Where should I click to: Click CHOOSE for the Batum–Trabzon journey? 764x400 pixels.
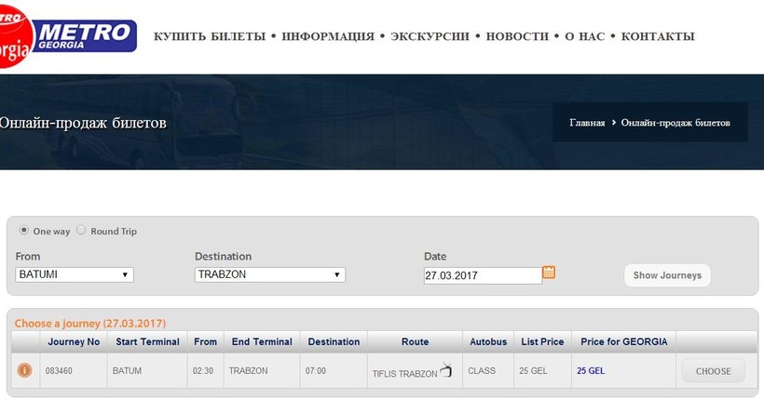coord(714,371)
